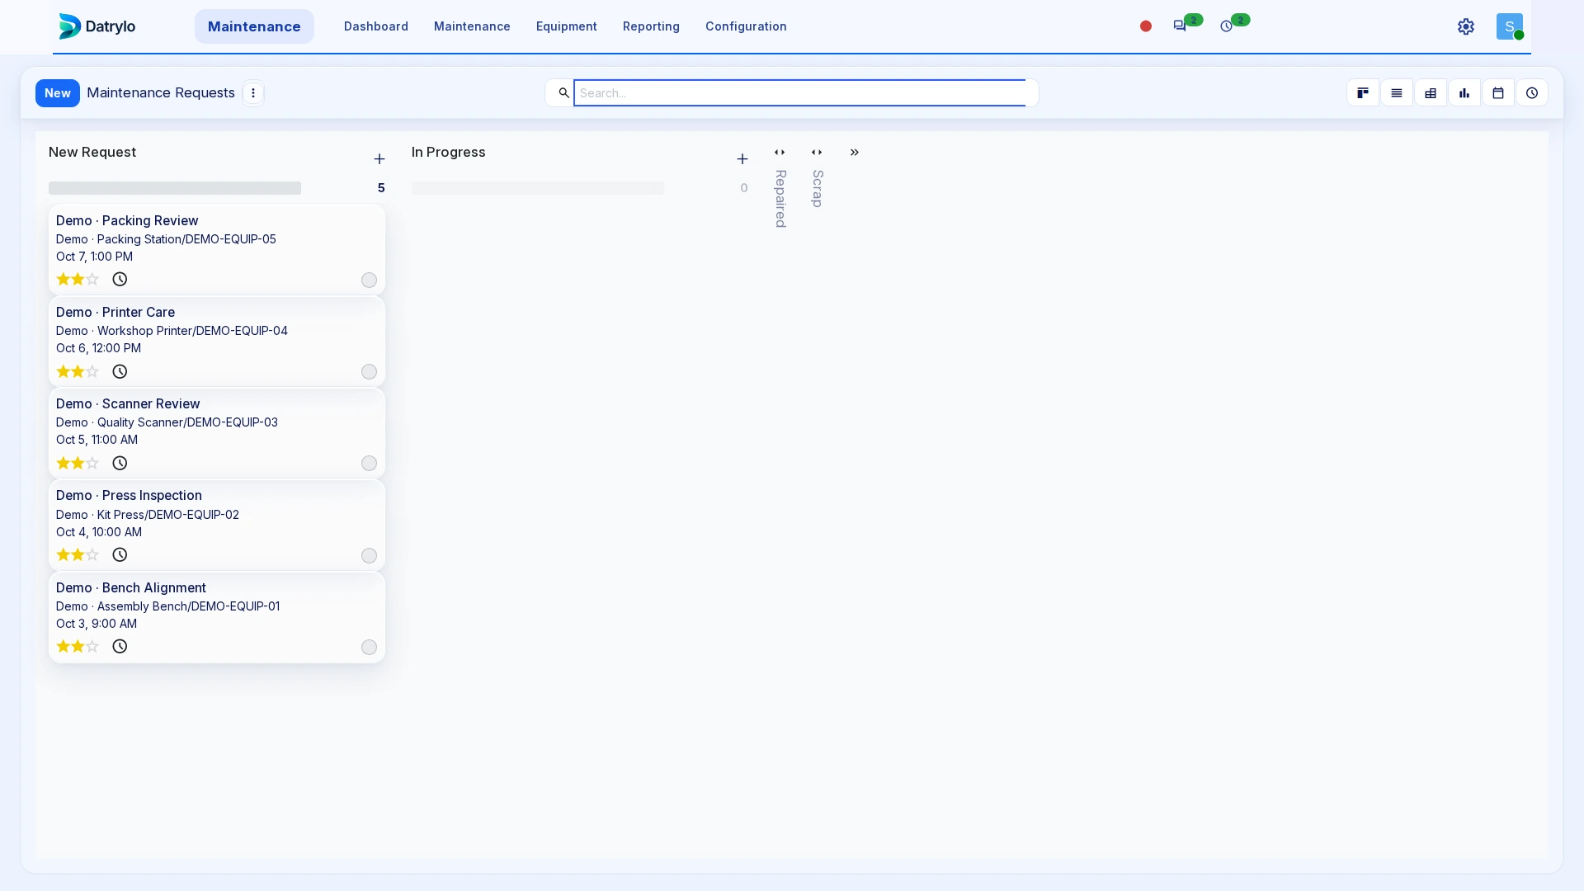Open the Dashboard menu item
1584x891 pixels.
(x=376, y=26)
